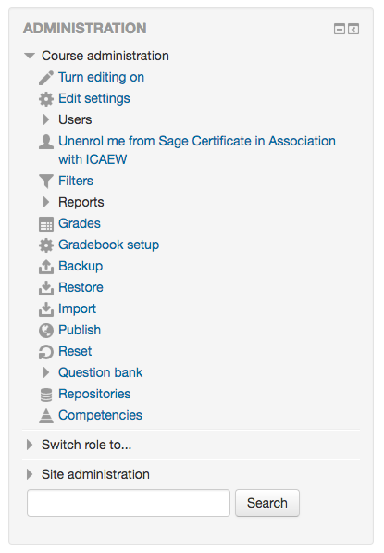384x553 pixels.
Task: Collapse the Course administration tree
Action: point(30,56)
